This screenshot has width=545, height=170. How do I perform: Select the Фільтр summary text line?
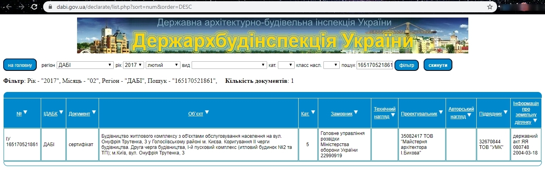point(110,81)
